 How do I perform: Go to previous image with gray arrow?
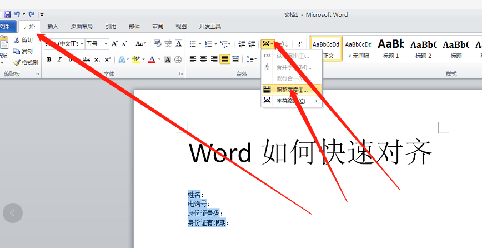coord(13,212)
